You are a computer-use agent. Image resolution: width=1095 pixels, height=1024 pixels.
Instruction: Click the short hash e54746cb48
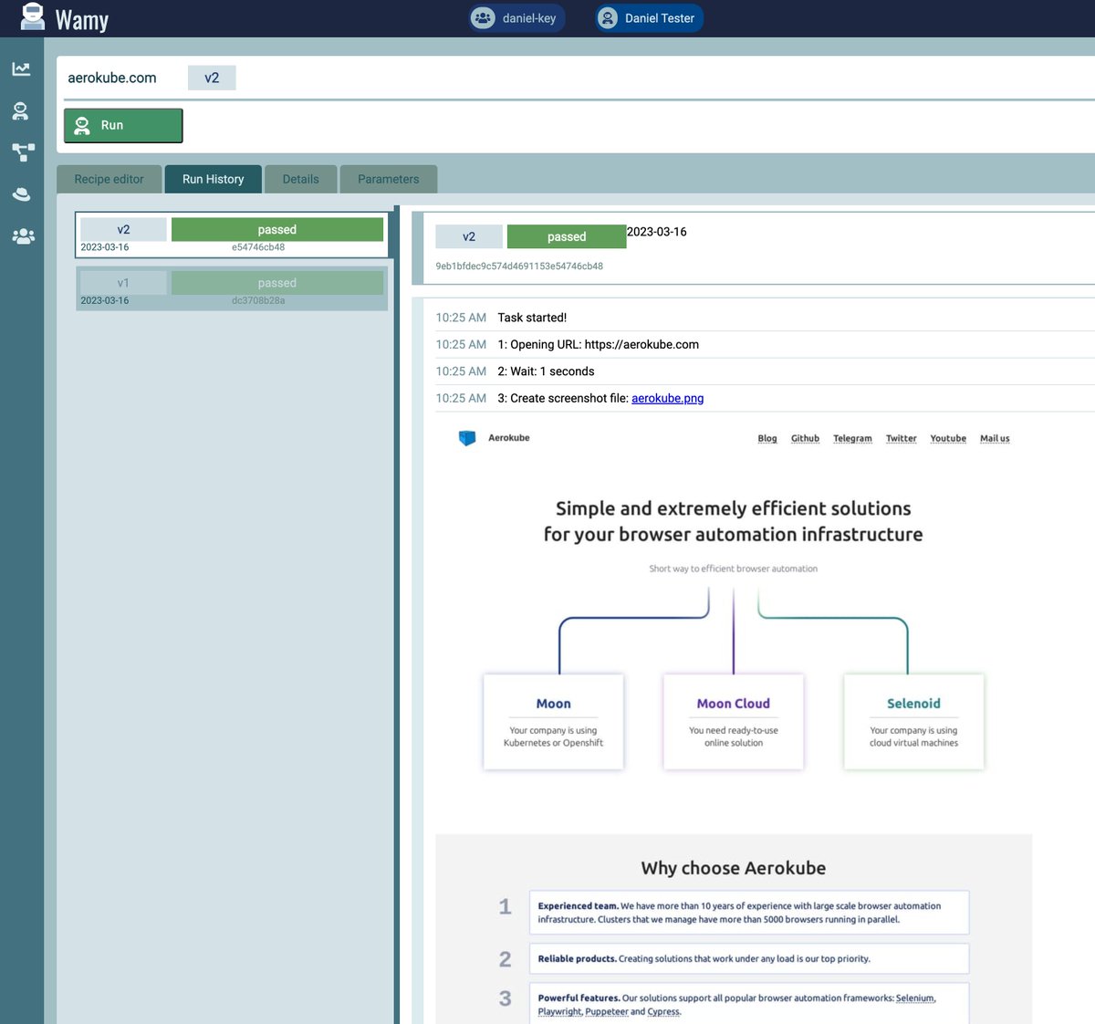258,247
